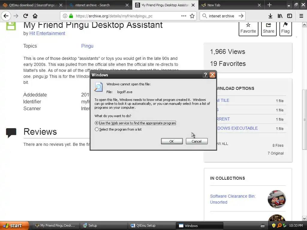Select Use the Web service radio option
307x230 pixels.
click(97, 123)
